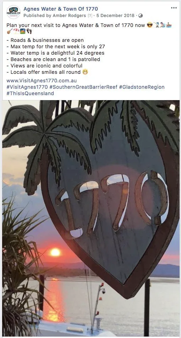Click the Agnes Water page profile picture
The width and height of the screenshot is (181, 338).
point(13,12)
